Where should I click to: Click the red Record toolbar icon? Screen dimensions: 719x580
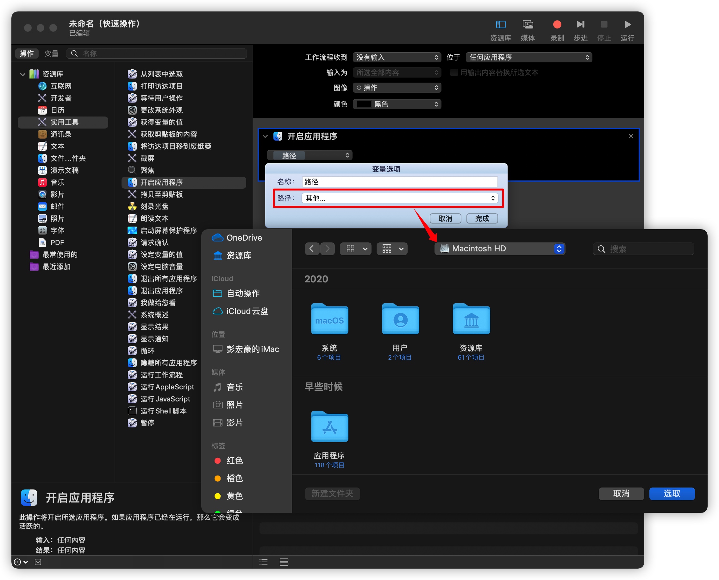pyautogui.click(x=557, y=24)
